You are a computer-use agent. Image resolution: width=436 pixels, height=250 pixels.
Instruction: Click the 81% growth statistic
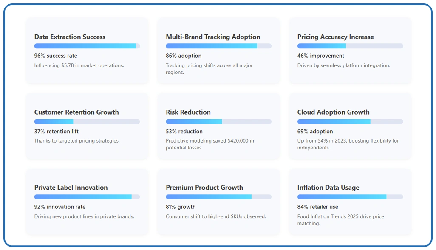(181, 207)
